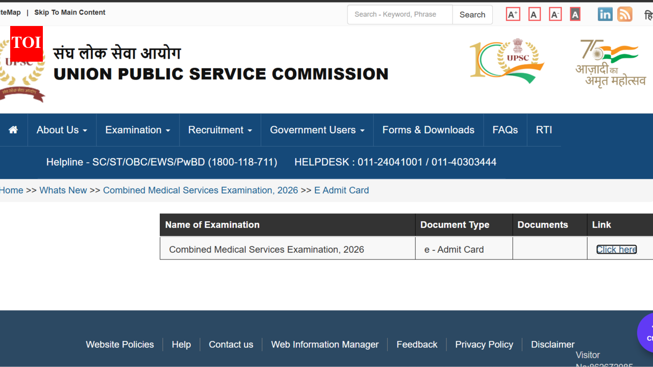Decrease font size with A- icon
The height and width of the screenshot is (367, 653).
click(x=555, y=14)
